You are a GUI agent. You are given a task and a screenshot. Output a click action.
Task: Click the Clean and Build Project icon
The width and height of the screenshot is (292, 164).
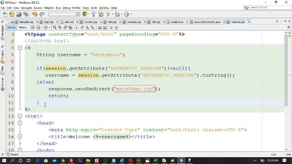click(101, 14)
